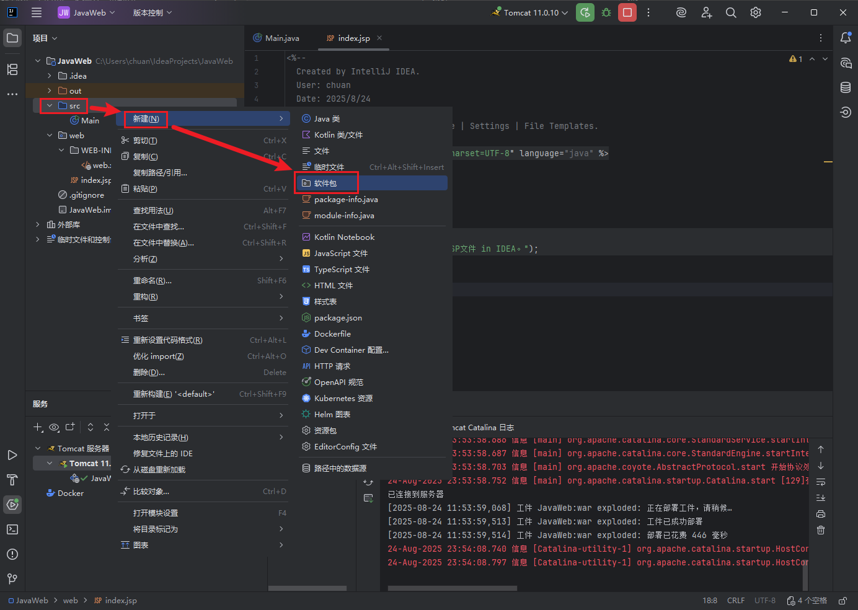Select 重命名(R)... in the context menu
The width and height of the screenshot is (858, 610).
[x=203, y=280]
